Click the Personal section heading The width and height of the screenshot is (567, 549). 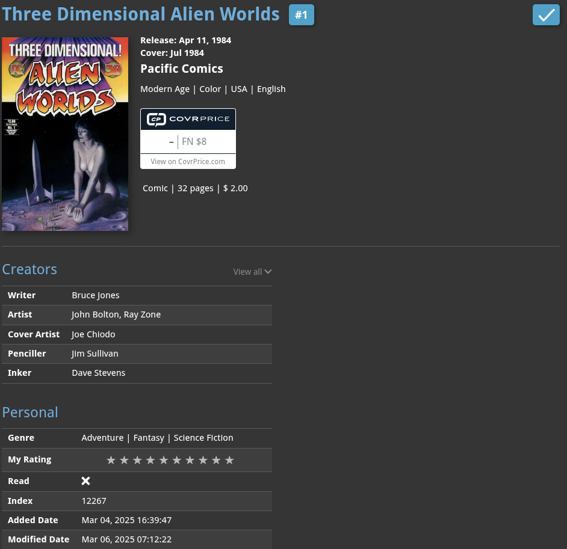30,413
